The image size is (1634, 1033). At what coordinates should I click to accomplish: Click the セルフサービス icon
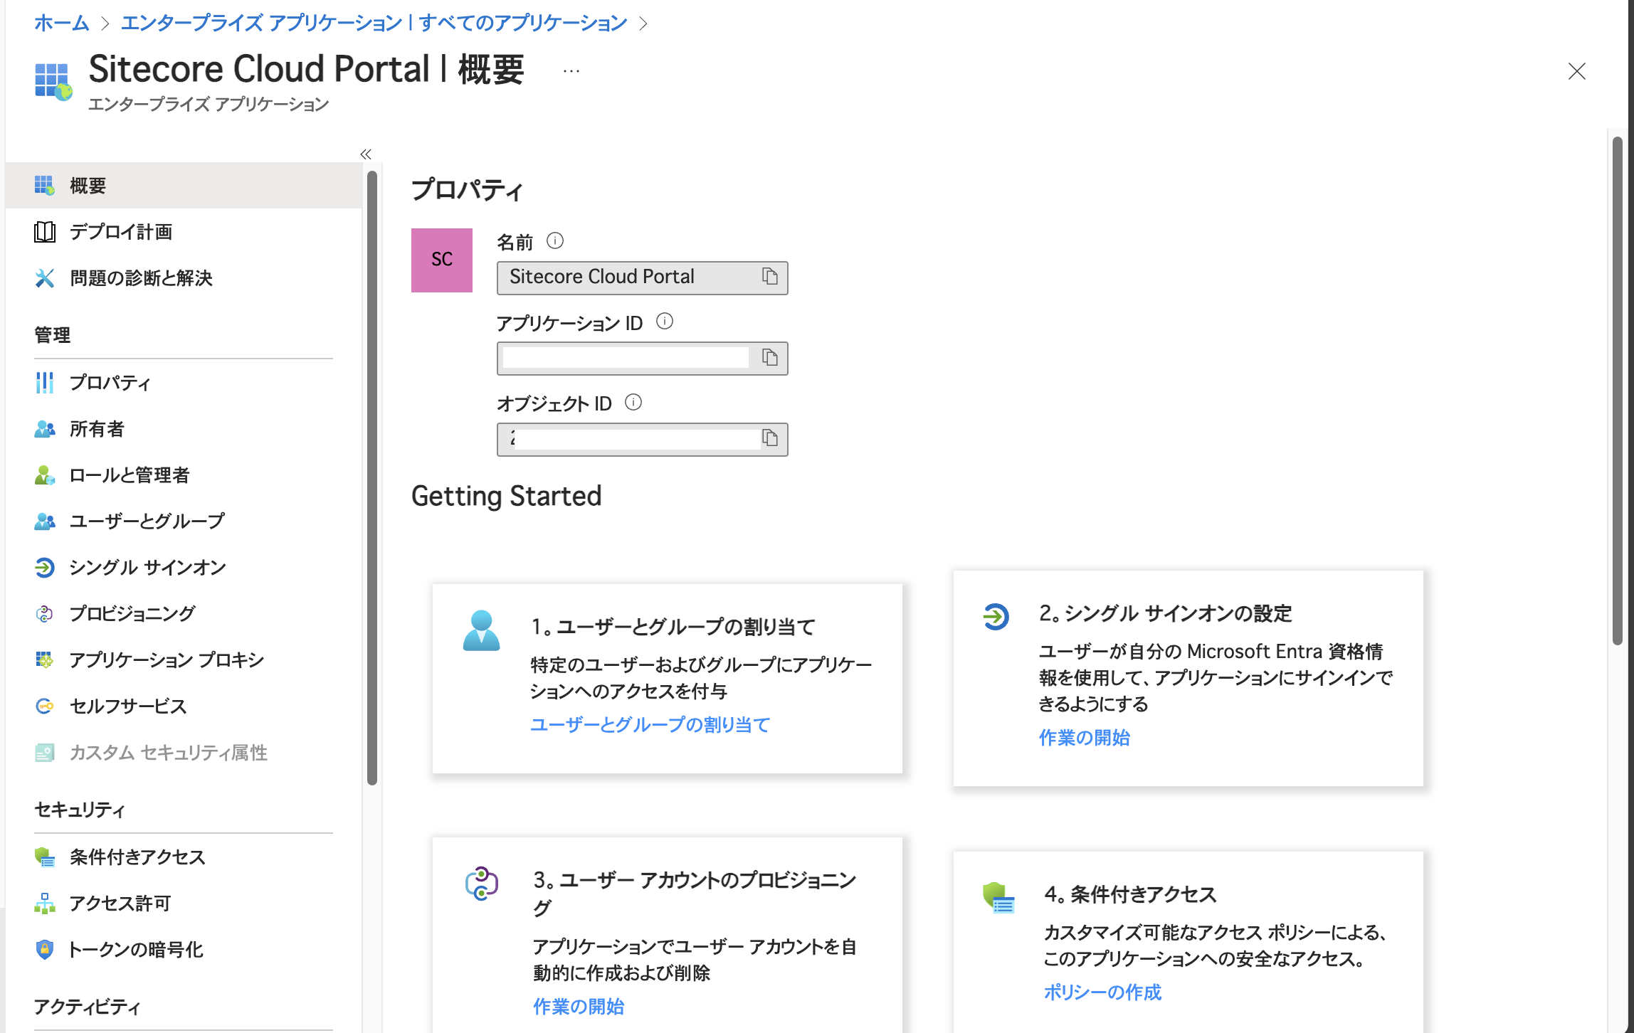(44, 706)
